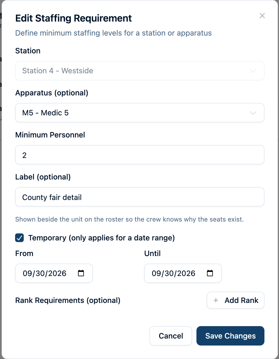Select the Station 4 - Westside field

point(140,71)
